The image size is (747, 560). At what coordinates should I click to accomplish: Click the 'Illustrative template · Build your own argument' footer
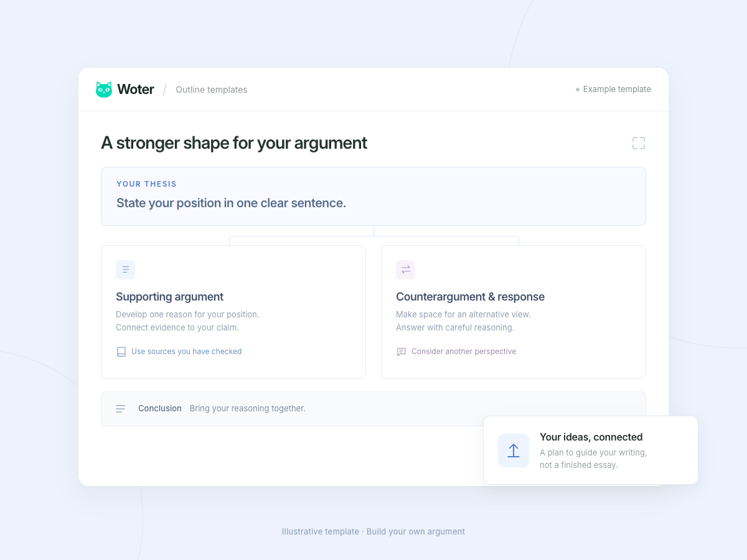[x=374, y=531]
